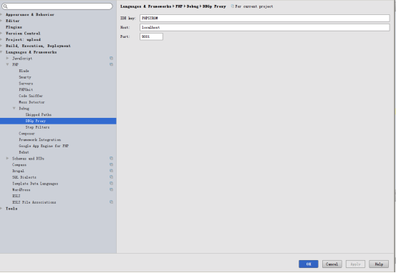Expand Build, Execution, Deployment section

tap(1, 46)
